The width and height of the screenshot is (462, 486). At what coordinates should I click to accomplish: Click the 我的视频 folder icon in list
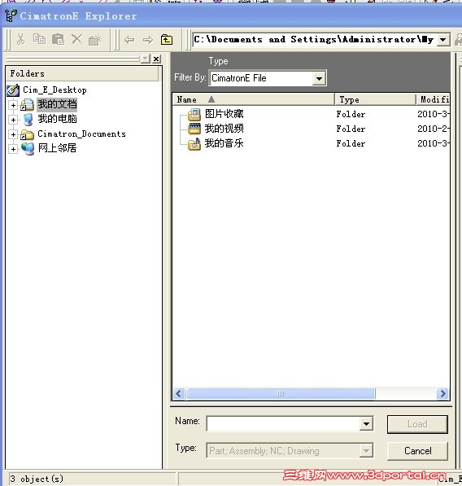(x=194, y=129)
